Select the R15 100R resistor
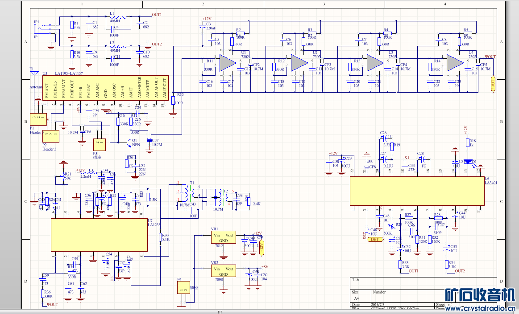This screenshot has width=519, height=314. click(x=173, y=101)
